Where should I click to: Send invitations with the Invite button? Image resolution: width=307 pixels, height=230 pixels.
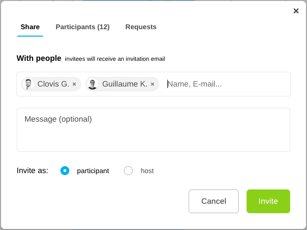(268, 201)
